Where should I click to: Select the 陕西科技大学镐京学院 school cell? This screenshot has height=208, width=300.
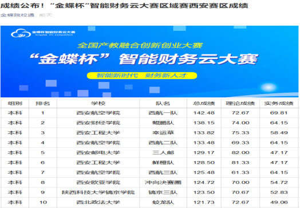pos(98,193)
